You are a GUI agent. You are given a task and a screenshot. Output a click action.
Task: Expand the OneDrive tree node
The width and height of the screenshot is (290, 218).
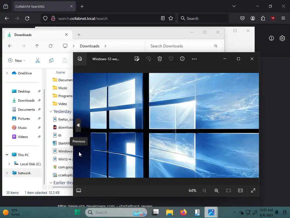click(x=7, y=73)
